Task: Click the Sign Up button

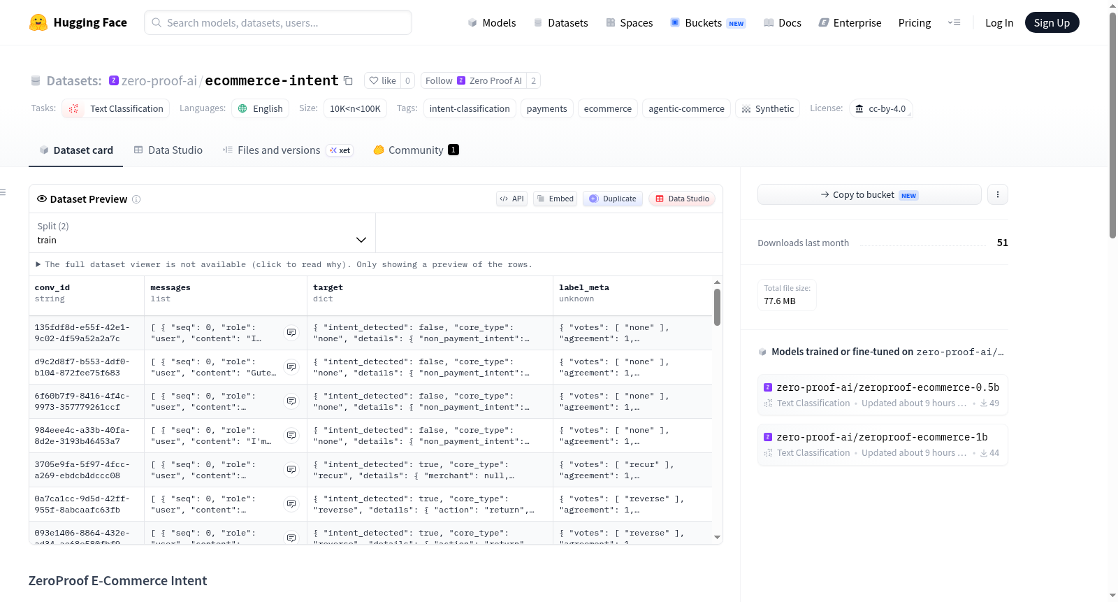Action: tap(1052, 23)
